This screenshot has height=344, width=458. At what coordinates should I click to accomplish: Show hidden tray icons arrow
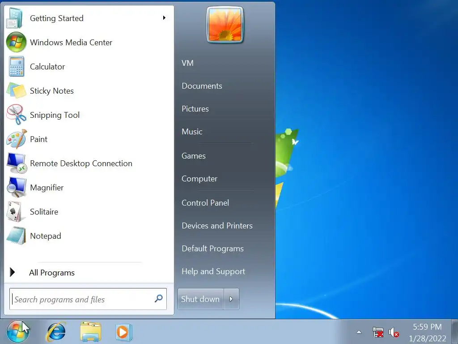pos(359,332)
